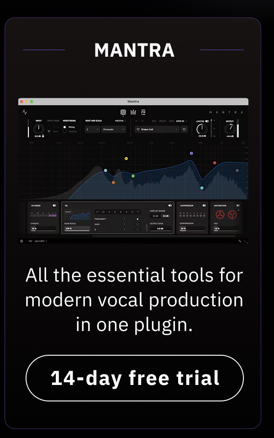Open the settings gear icon in footer
The width and height of the screenshot is (274, 438).
pyautogui.click(x=21, y=241)
